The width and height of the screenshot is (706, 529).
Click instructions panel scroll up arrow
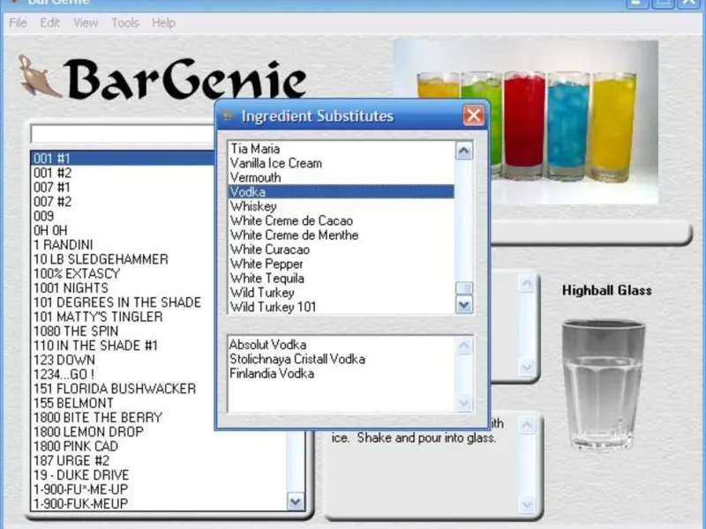[527, 425]
